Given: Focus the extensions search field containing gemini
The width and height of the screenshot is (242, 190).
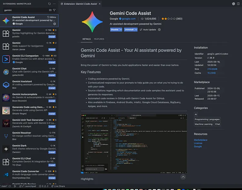Looking at the screenshot, I should 25,10.
